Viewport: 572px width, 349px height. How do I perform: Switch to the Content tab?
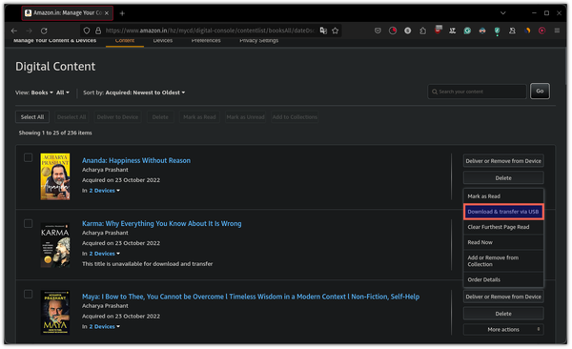pyautogui.click(x=125, y=41)
